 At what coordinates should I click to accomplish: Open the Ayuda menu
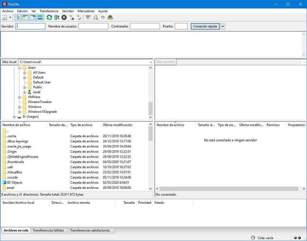[x=103, y=11]
